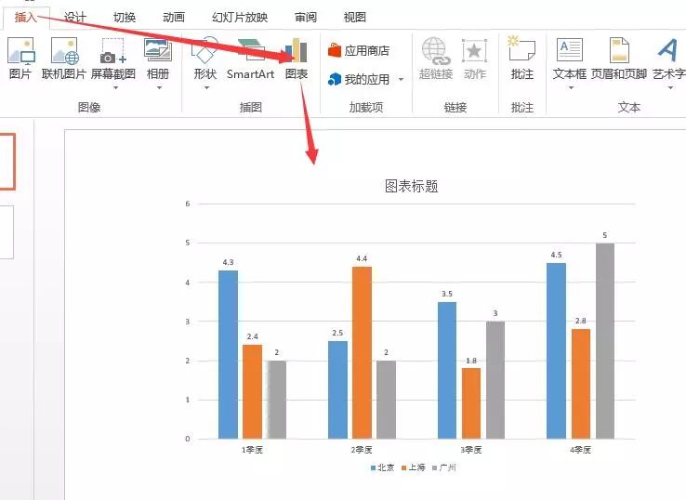
Task: Expand 我的应用 dropdown arrow
Action: (402, 80)
